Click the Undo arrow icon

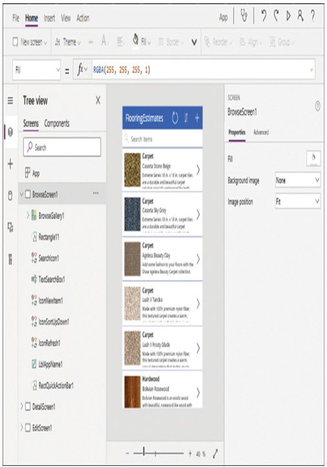264,16
